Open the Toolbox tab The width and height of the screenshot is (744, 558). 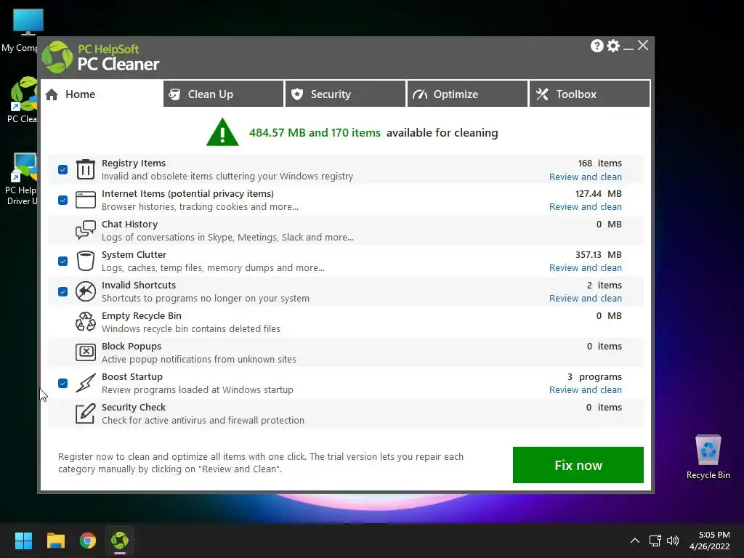589,94
